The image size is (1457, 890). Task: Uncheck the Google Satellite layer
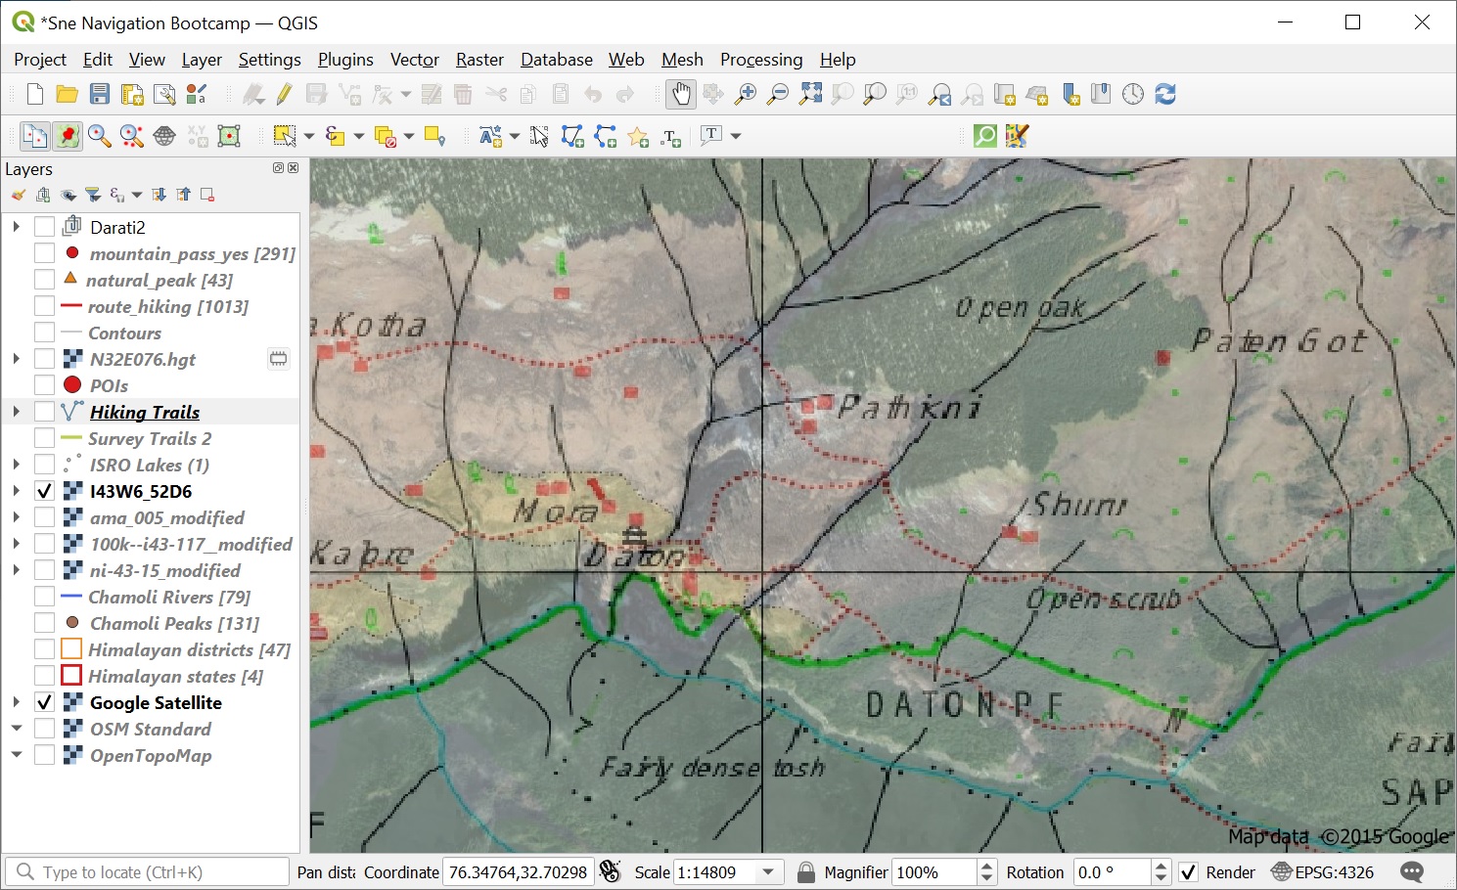point(44,702)
